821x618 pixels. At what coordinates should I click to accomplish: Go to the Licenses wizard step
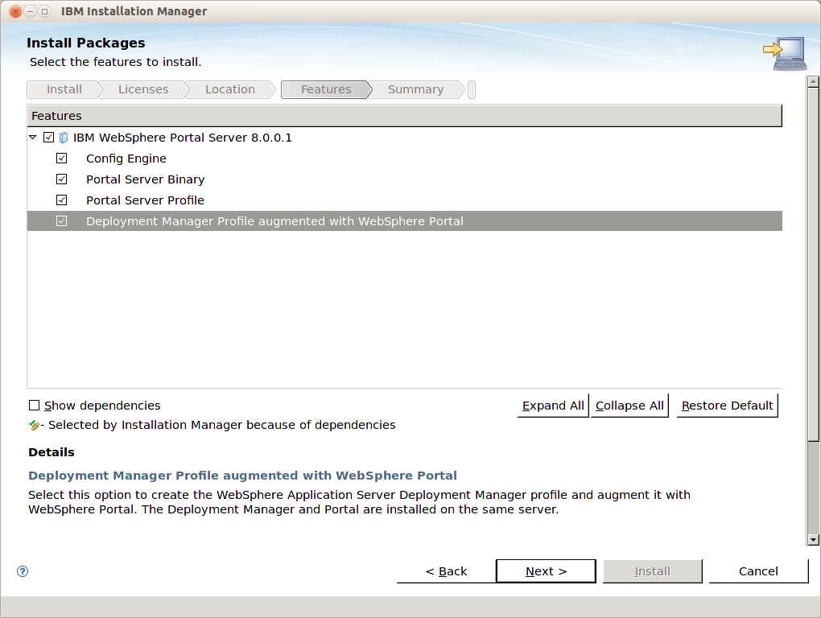143,89
